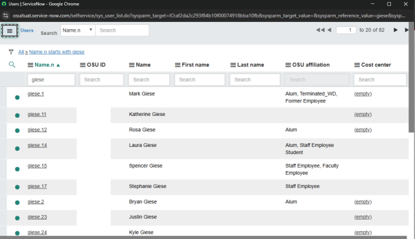Open (empty) cost center for Justin Giese
The image size is (415, 239).
363,217
